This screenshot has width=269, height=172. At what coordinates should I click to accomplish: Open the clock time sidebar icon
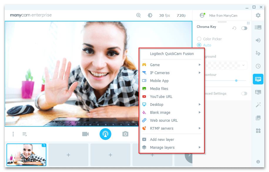pos(258,66)
